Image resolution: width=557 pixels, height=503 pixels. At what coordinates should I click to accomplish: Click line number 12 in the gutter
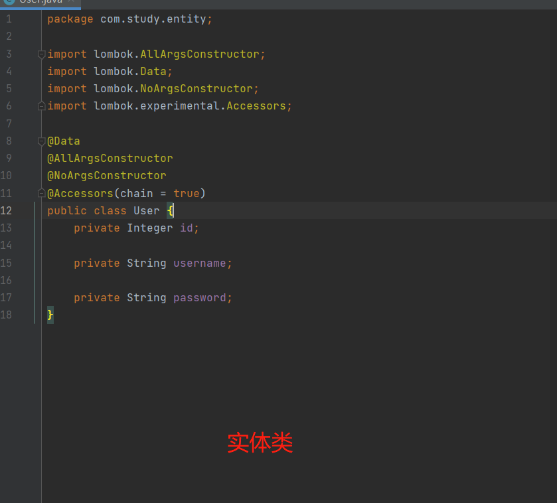point(6,211)
